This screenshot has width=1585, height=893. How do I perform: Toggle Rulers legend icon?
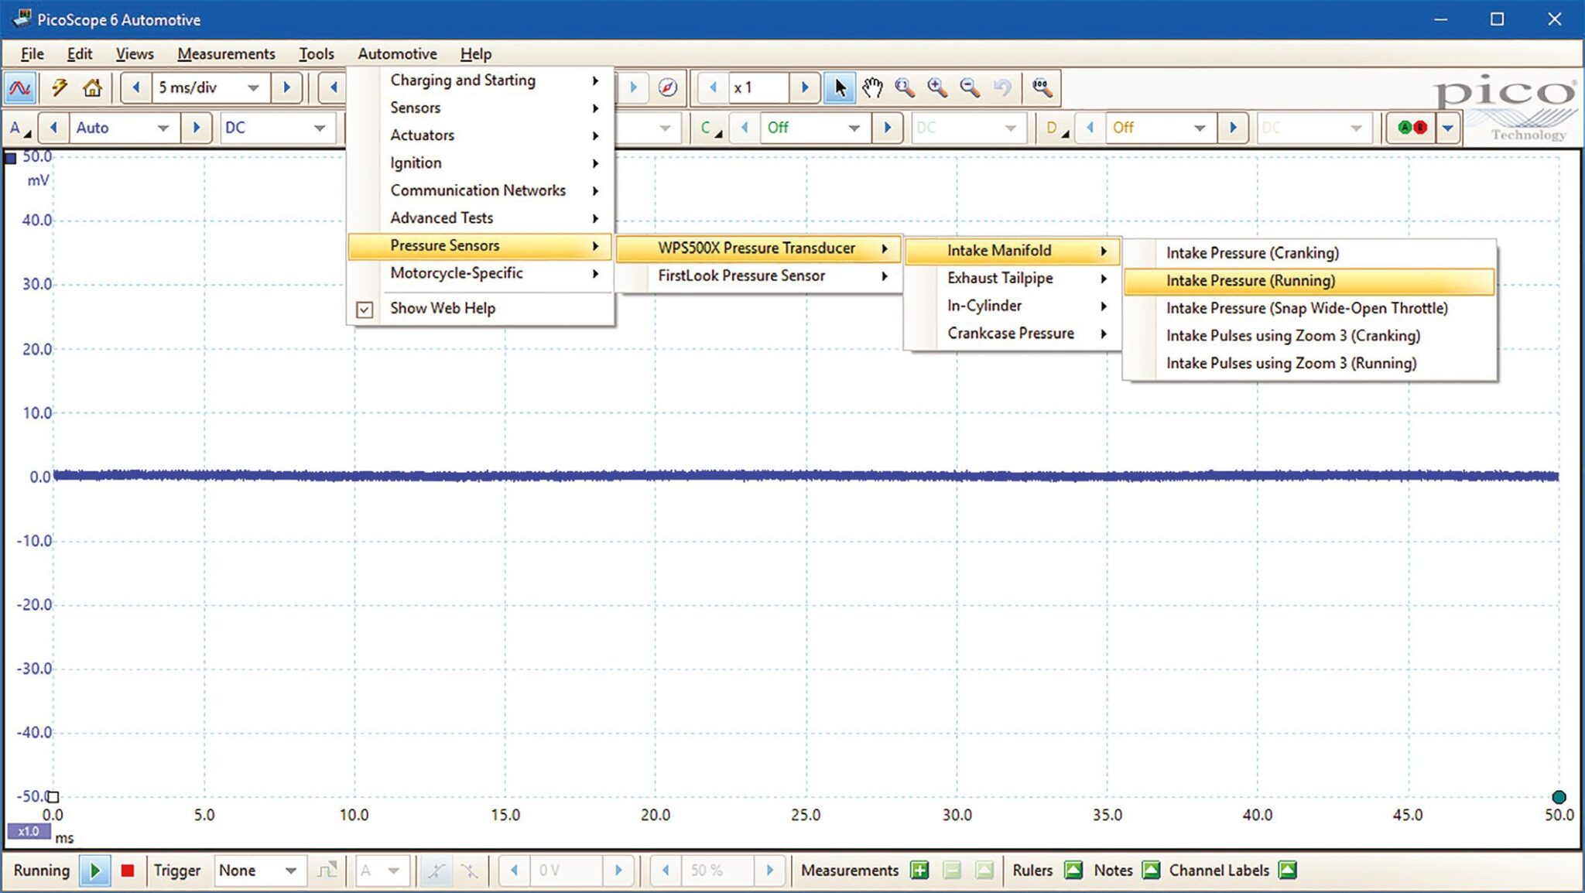[1073, 871]
